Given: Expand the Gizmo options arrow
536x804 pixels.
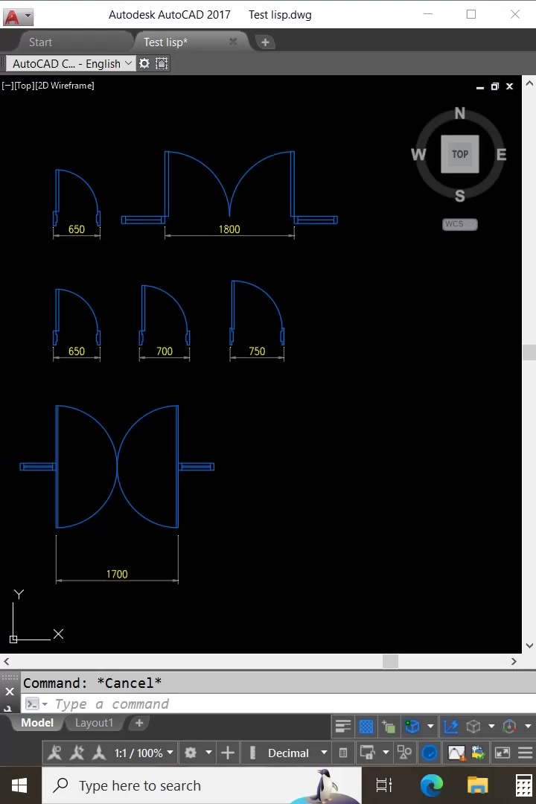Looking at the screenshot, I should tap(528, 726).
